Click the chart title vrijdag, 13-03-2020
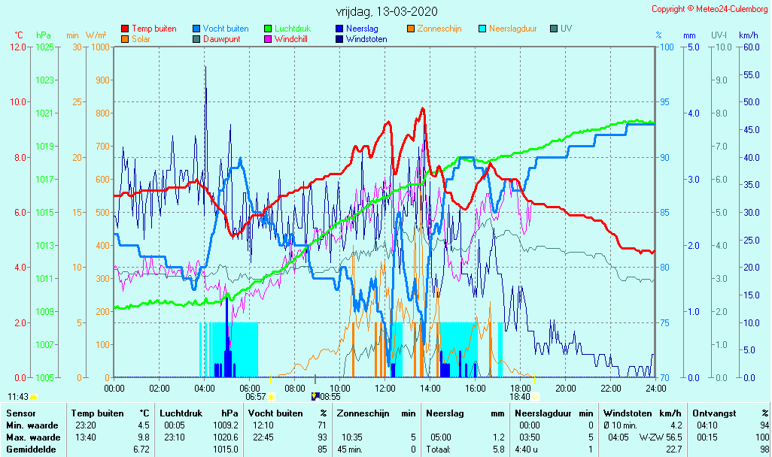The height and width of the screenshot is (457, 772). [x=386, y=11]
